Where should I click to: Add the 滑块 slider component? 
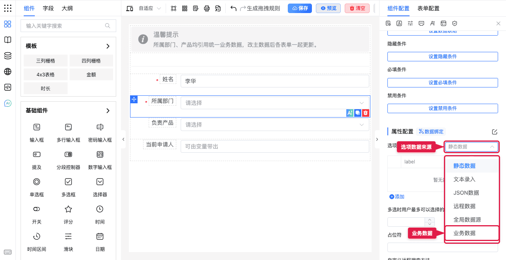pyautogui.click(x=68, y=242)
